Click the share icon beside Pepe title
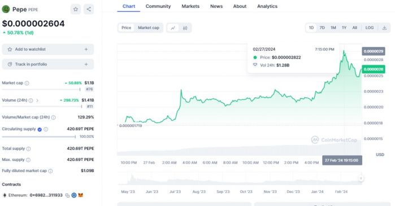The width and height of the screenshot is (395, 206). click(89, 9)
